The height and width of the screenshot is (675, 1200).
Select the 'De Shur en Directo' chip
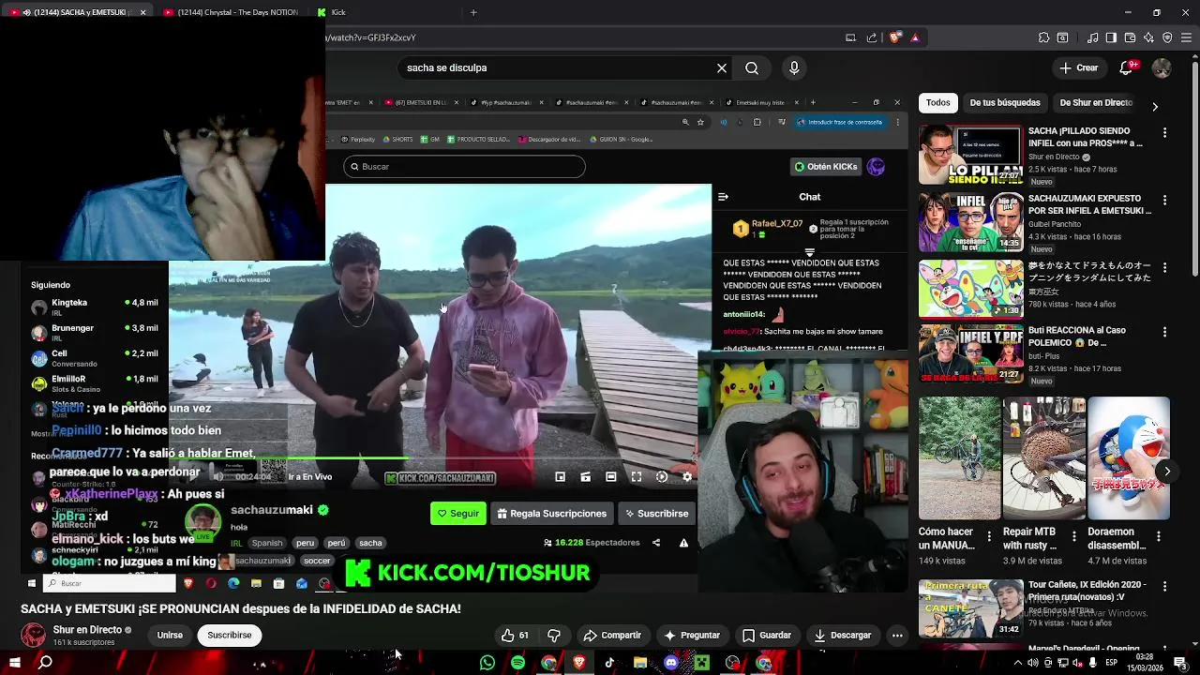pyautogui.click(x=1096, y=103)
